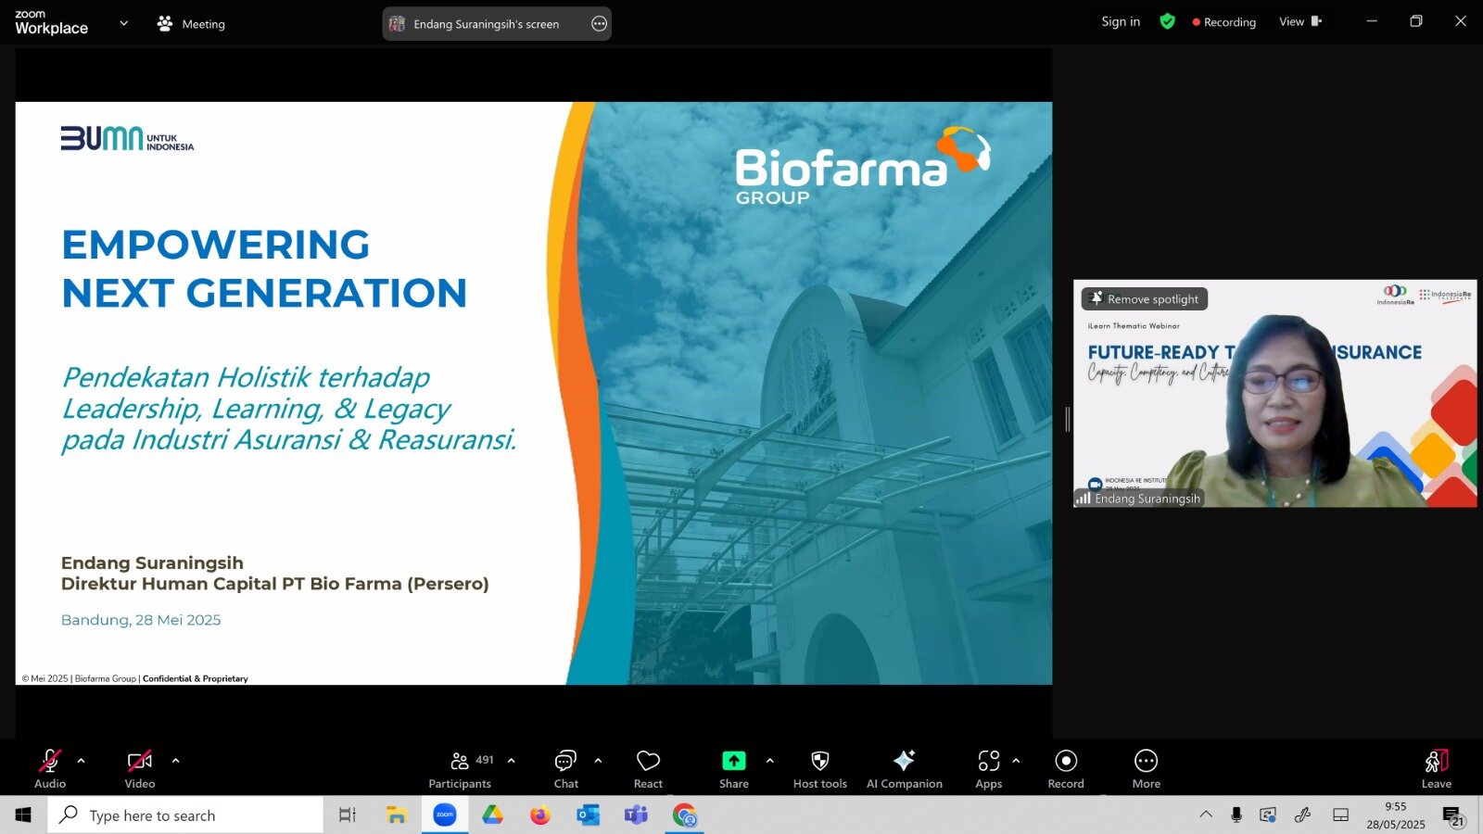Expand the Audio options arrow
This screenshot has height=834, width=1483.
(x=82, y=761)
